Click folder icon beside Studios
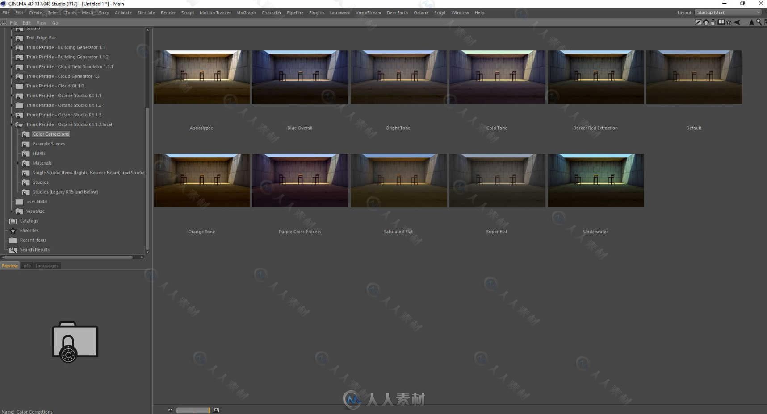This screenshot has height=414, width=767. [26, 182]
